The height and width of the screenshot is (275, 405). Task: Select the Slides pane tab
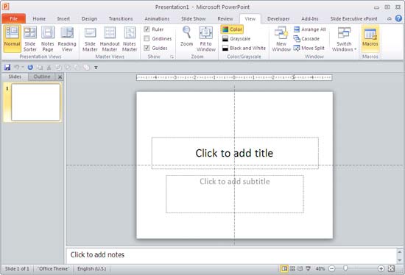(x=15, y=76)
